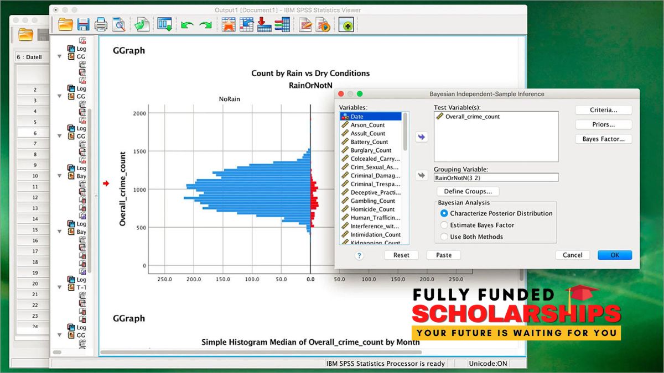Select row 15 header in Data Editor
Screen dimensions: 664x373
[34, 230]
